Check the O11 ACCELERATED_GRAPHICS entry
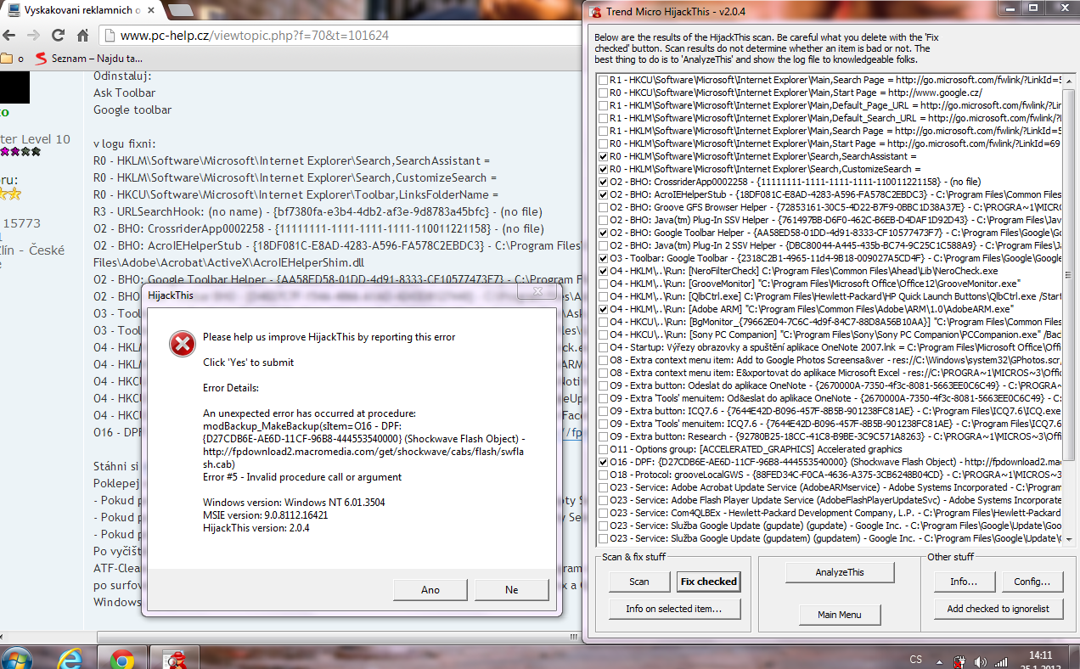The width and height of the screenshot is (1080, 669). coord(603,449)
